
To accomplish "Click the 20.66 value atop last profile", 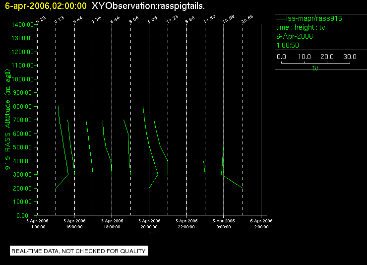I will [x=247, y=19].
